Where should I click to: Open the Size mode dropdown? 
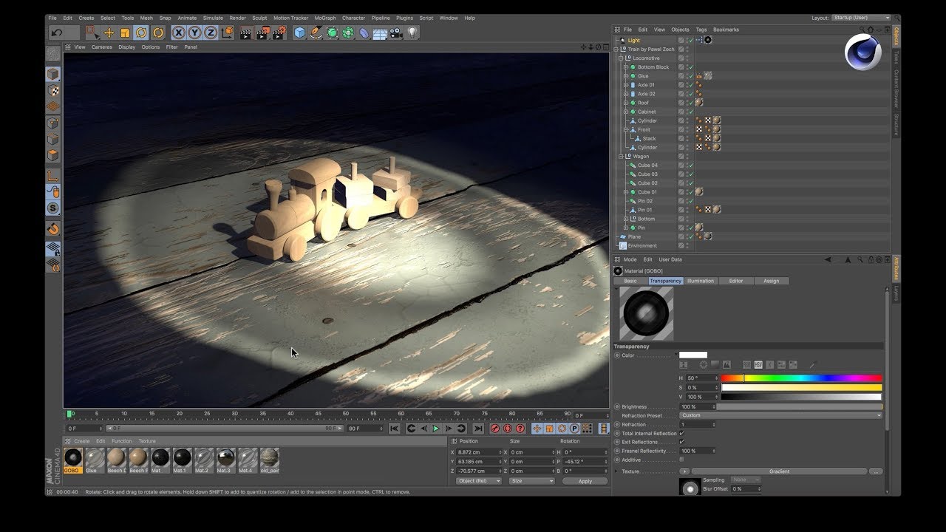(x=531, y=481)
